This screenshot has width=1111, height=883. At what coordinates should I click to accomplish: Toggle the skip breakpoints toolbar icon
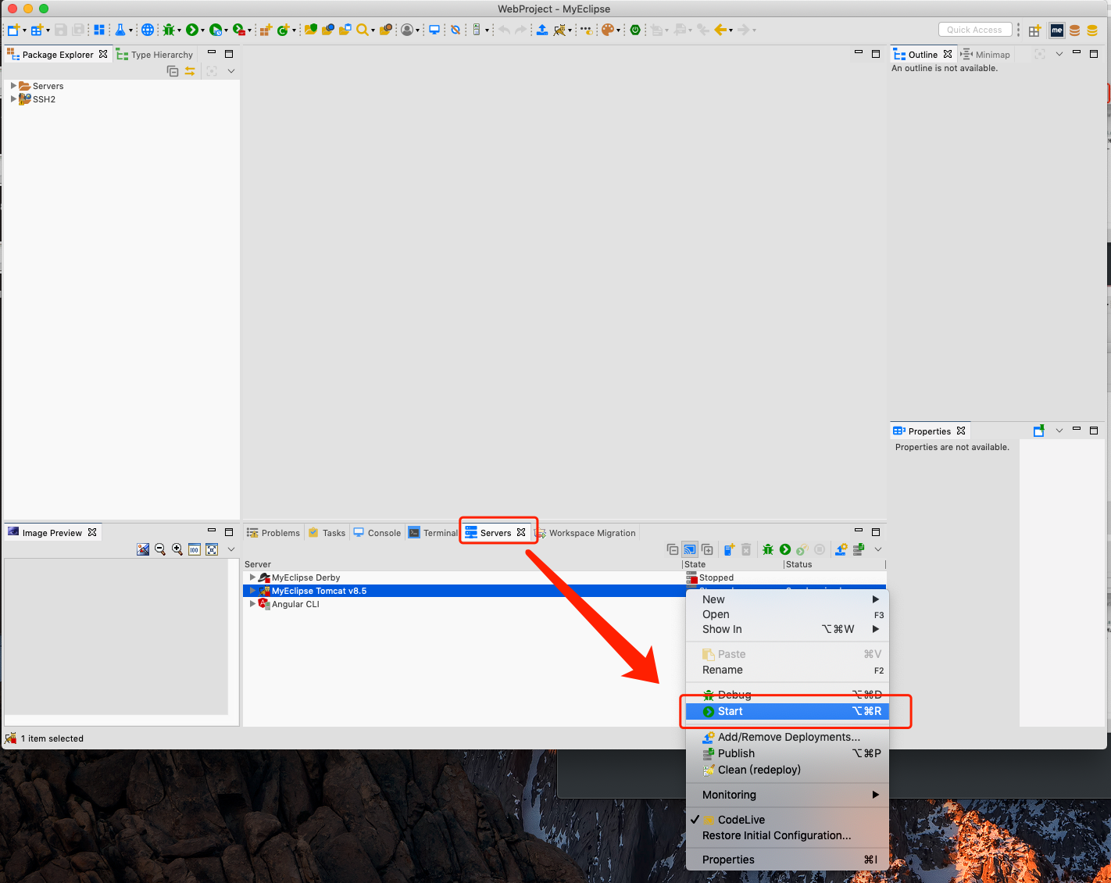(x=455, y=30)
